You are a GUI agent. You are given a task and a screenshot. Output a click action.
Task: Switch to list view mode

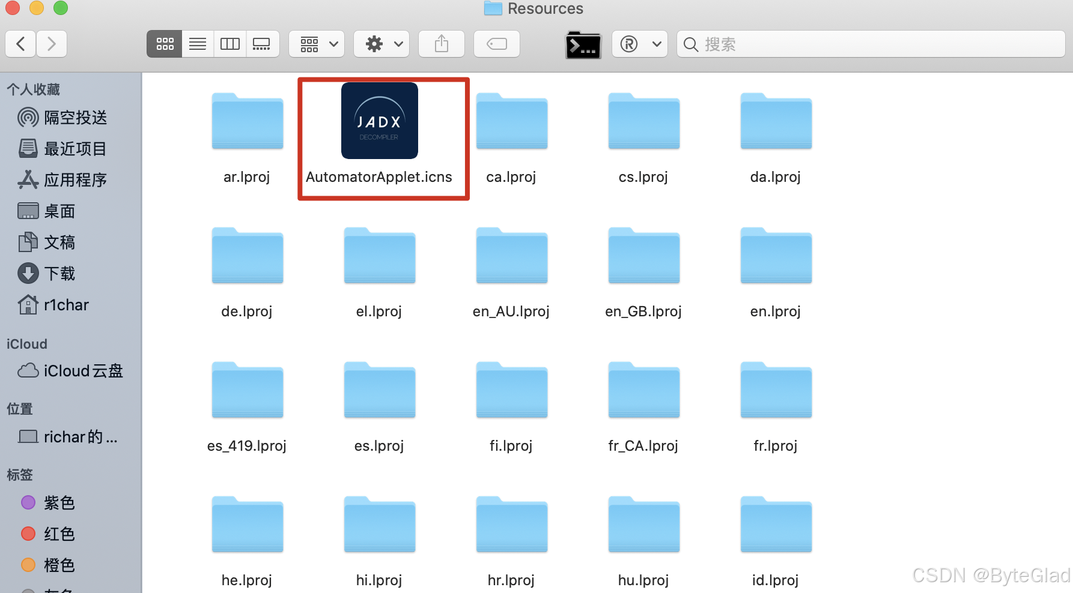[197, 44]
